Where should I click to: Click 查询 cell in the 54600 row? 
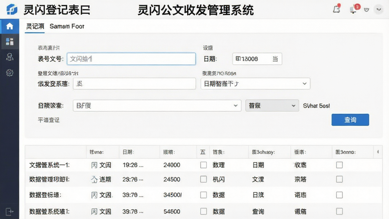coord(258,211)
